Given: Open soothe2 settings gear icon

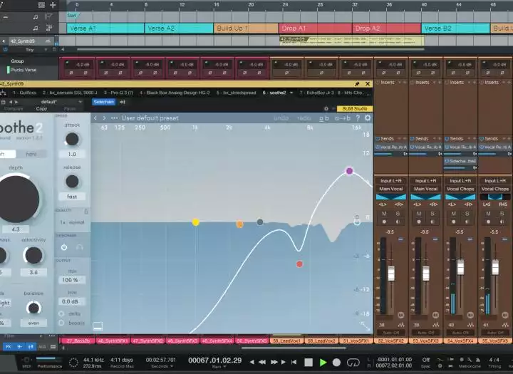Looking at the screenshot, I should coord(368,118).
